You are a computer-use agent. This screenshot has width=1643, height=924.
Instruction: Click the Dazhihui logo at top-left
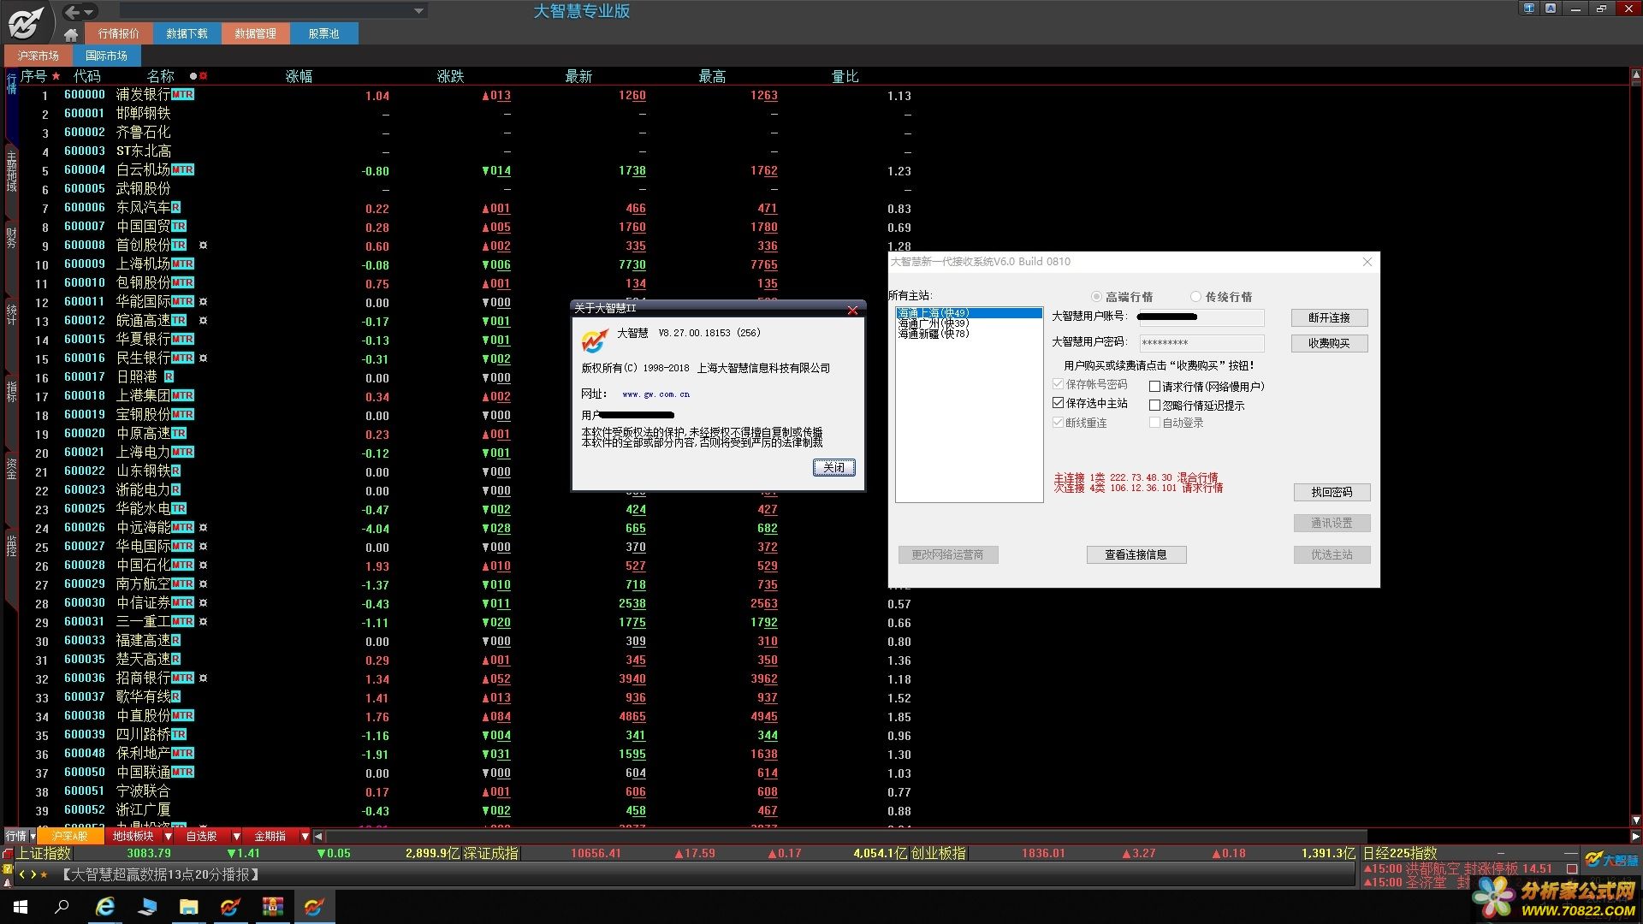[26, 21]
